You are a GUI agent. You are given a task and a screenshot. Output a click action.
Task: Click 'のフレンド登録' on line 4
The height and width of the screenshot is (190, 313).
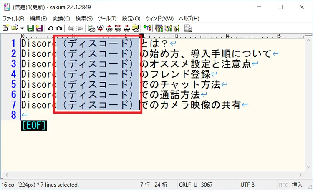coord(176,74)
